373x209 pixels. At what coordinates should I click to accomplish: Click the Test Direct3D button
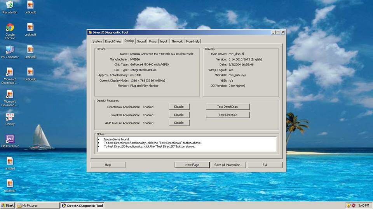point(227,115)
